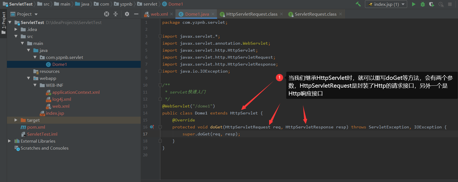
Task: Open log4j.xml file
Action: (59, 99)
